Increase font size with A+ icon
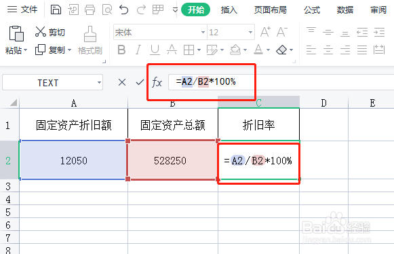Viewport: 394px width, 254px height. 265,32
